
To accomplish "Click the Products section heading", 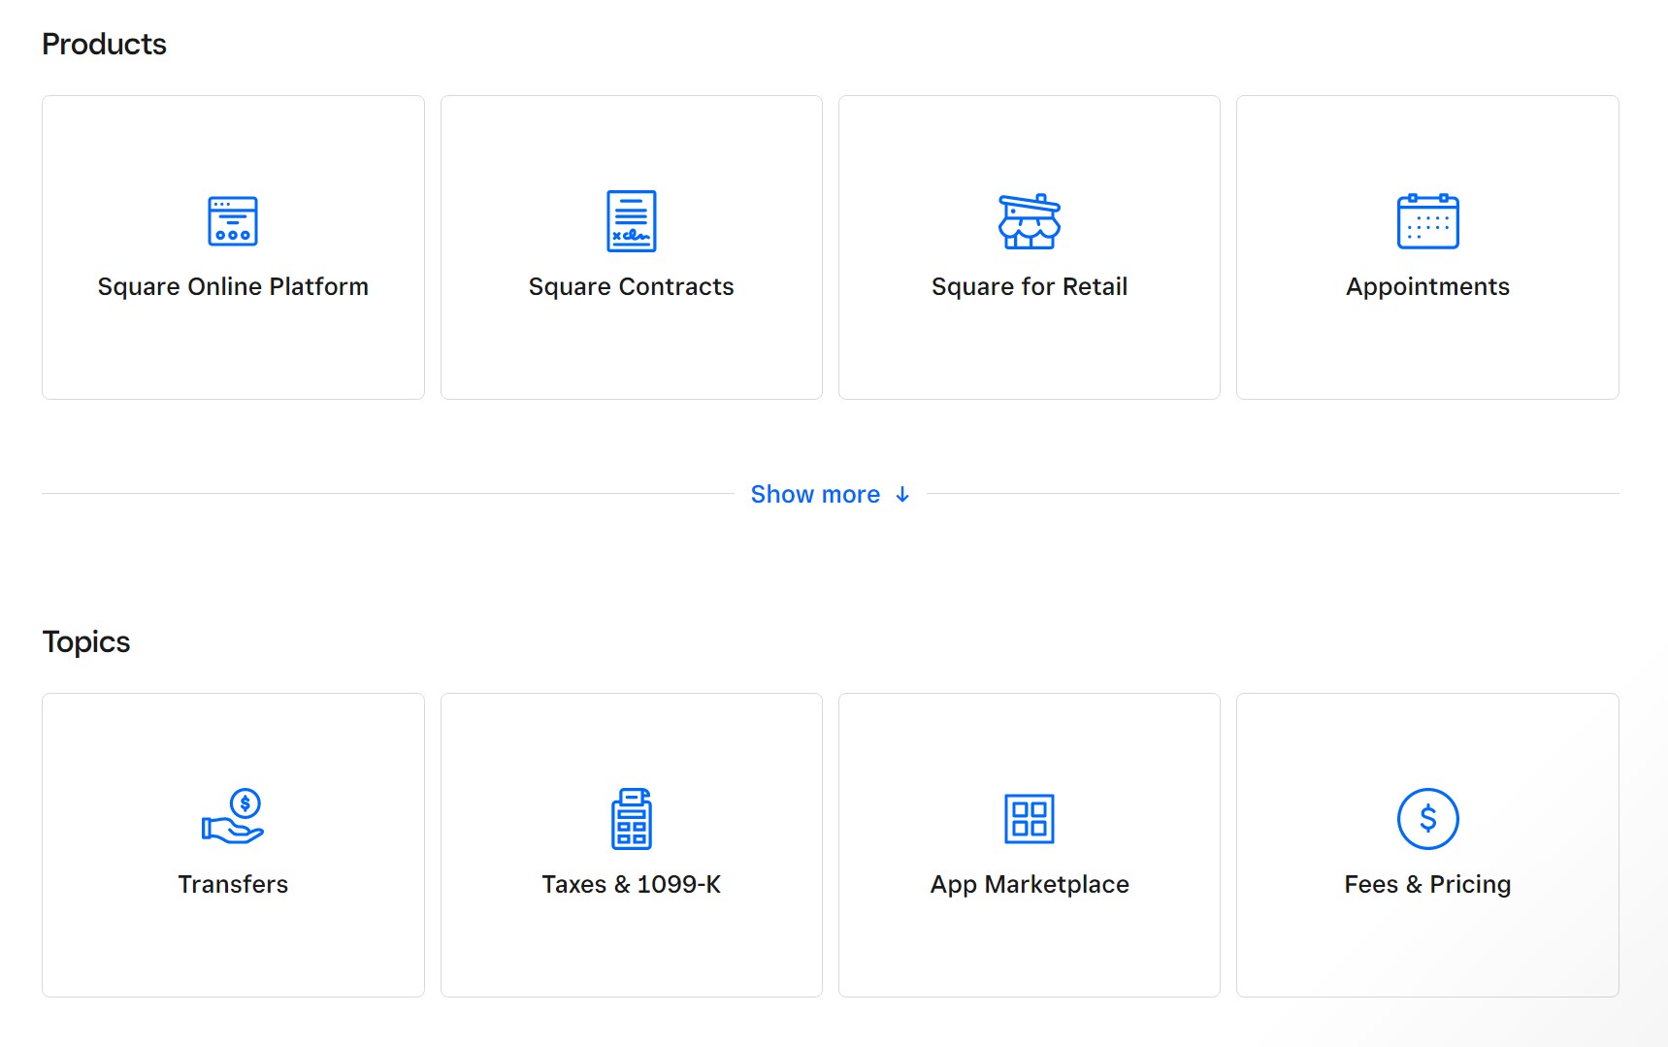I will pyautogui.click(x=104, y=45).
